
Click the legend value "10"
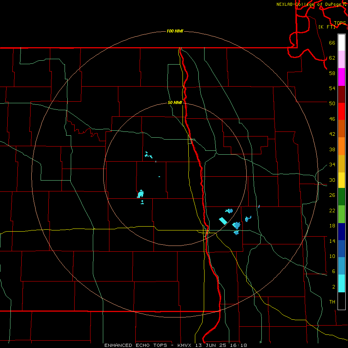[x=332, y=256]
